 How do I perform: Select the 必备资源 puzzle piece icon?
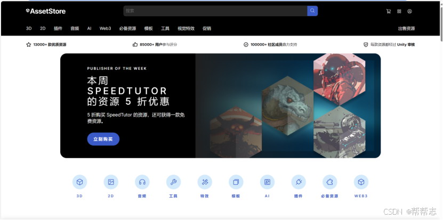(x=329, y=182)
